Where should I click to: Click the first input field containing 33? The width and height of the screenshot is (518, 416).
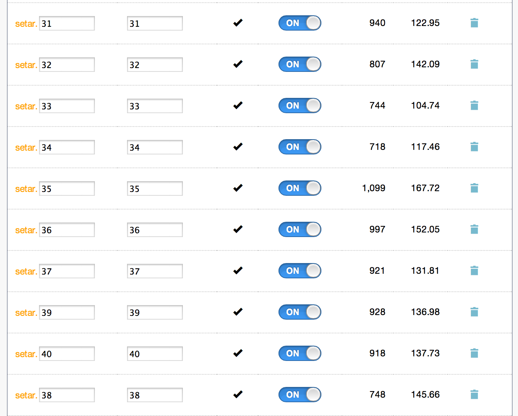[x=67, y=106]
